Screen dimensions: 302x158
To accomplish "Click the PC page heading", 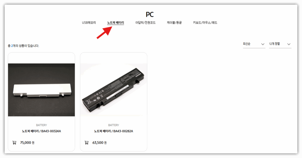I will [150, 14].
